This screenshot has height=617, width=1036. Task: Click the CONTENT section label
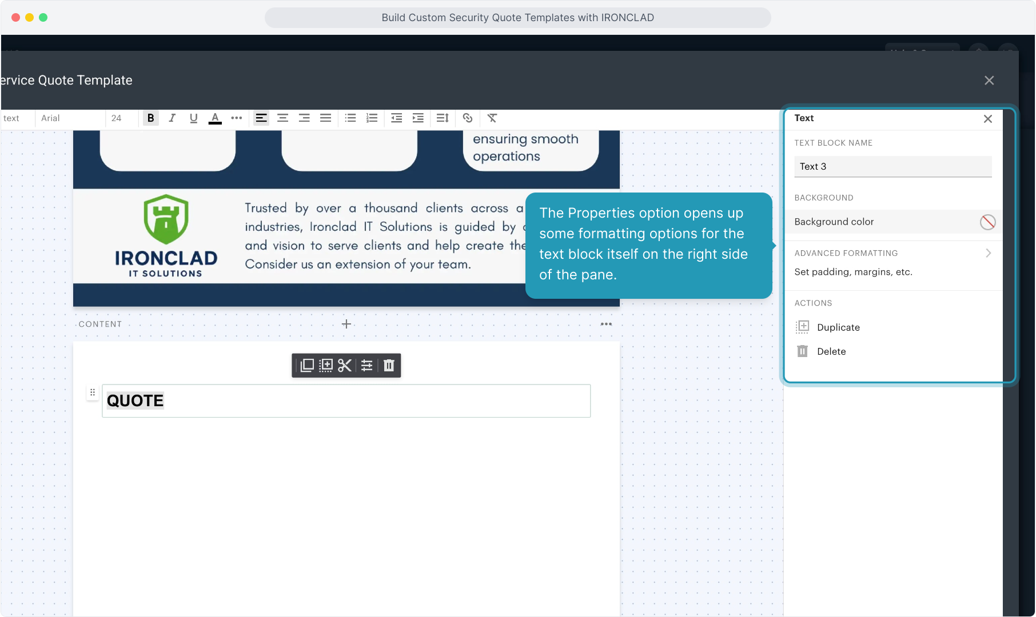(100, 324)
